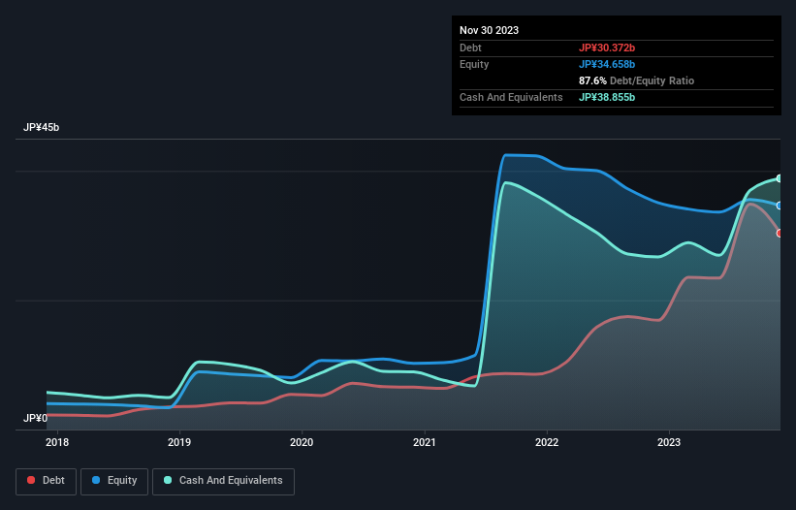Click the Debt value JP¥30.372b
The image size is (796, 510).
607,48
